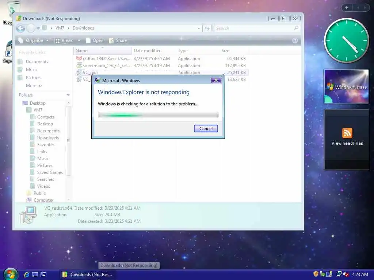The width and height of the screenshot is (374, 280).
Task: Click the taskbar clock showing 4:23 AM
Action: coord(360,274)
